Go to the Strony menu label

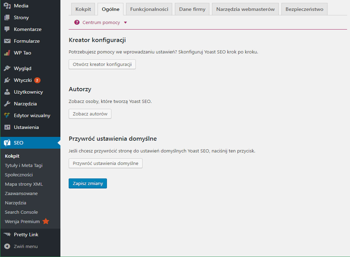click(x=21, y=18)
